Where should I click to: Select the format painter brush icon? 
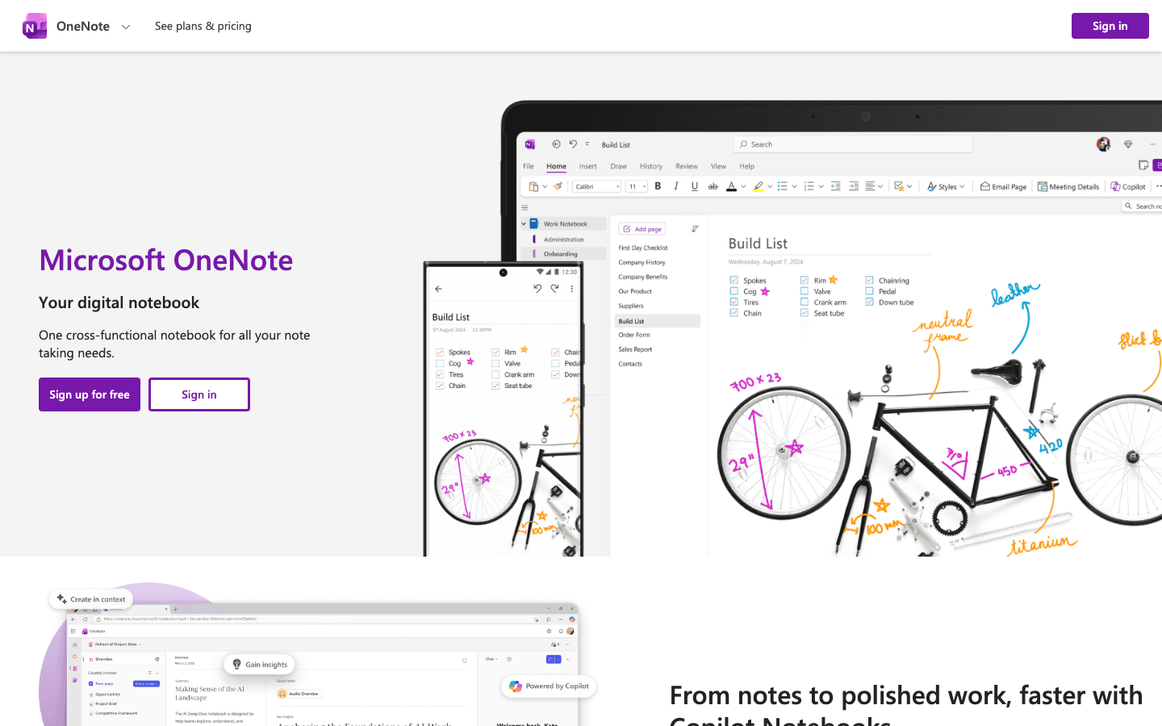point(558,186)
